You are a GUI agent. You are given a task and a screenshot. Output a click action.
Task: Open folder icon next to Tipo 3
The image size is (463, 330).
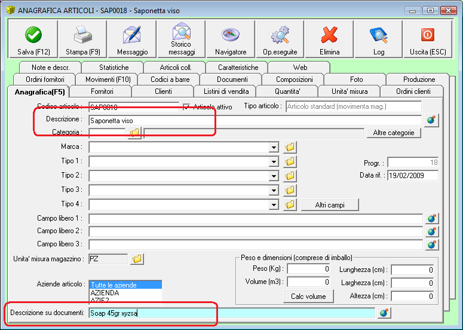coord(290,190)
